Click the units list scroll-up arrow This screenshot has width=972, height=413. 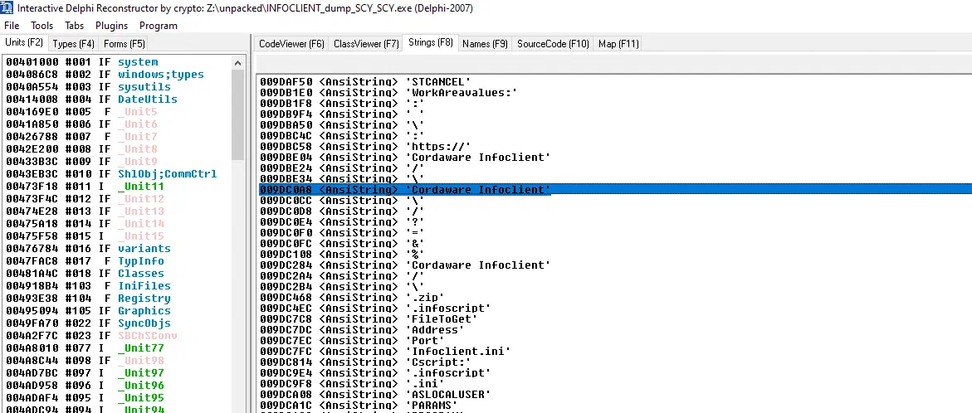point(238,62)
